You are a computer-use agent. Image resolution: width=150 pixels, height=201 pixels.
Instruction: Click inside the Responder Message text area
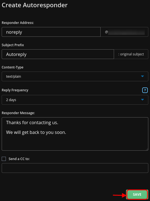[75, 134]
